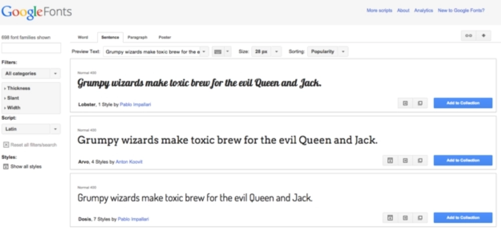
Task: Click the link icon button at top right
Action: 468,36
